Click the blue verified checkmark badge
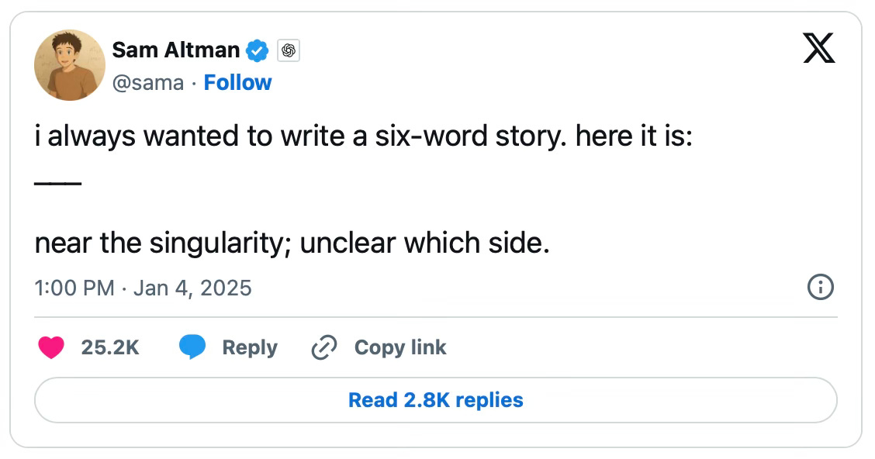This screenshot has width=875, height=459. point(258,51)
